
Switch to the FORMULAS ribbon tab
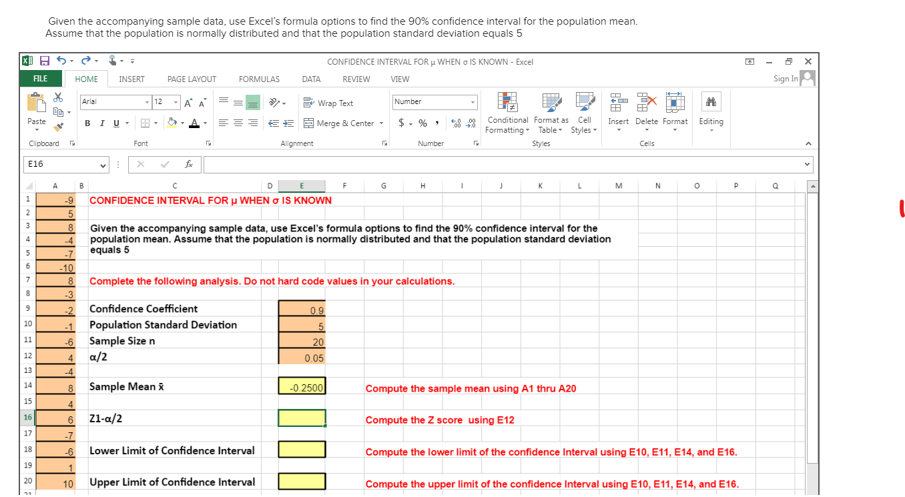pos(259,79)
